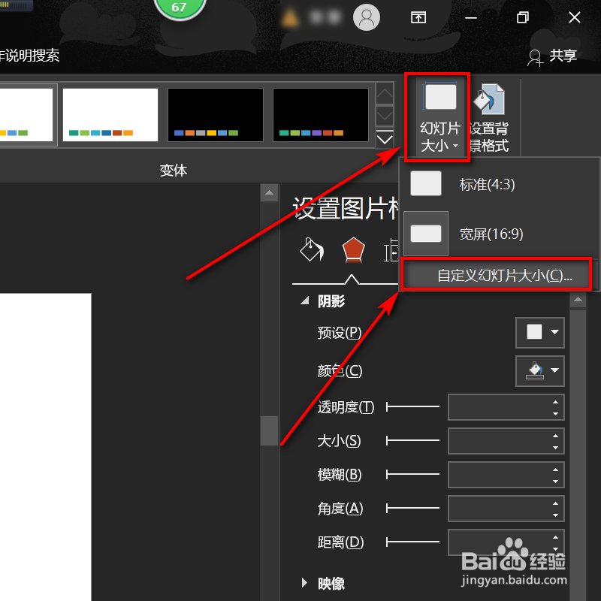
Task: Click the 角度(A) value input field
Action: pos(506,509)
